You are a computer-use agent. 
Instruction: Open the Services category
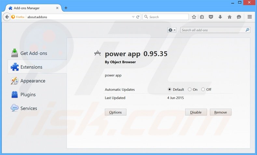(37, 108)
